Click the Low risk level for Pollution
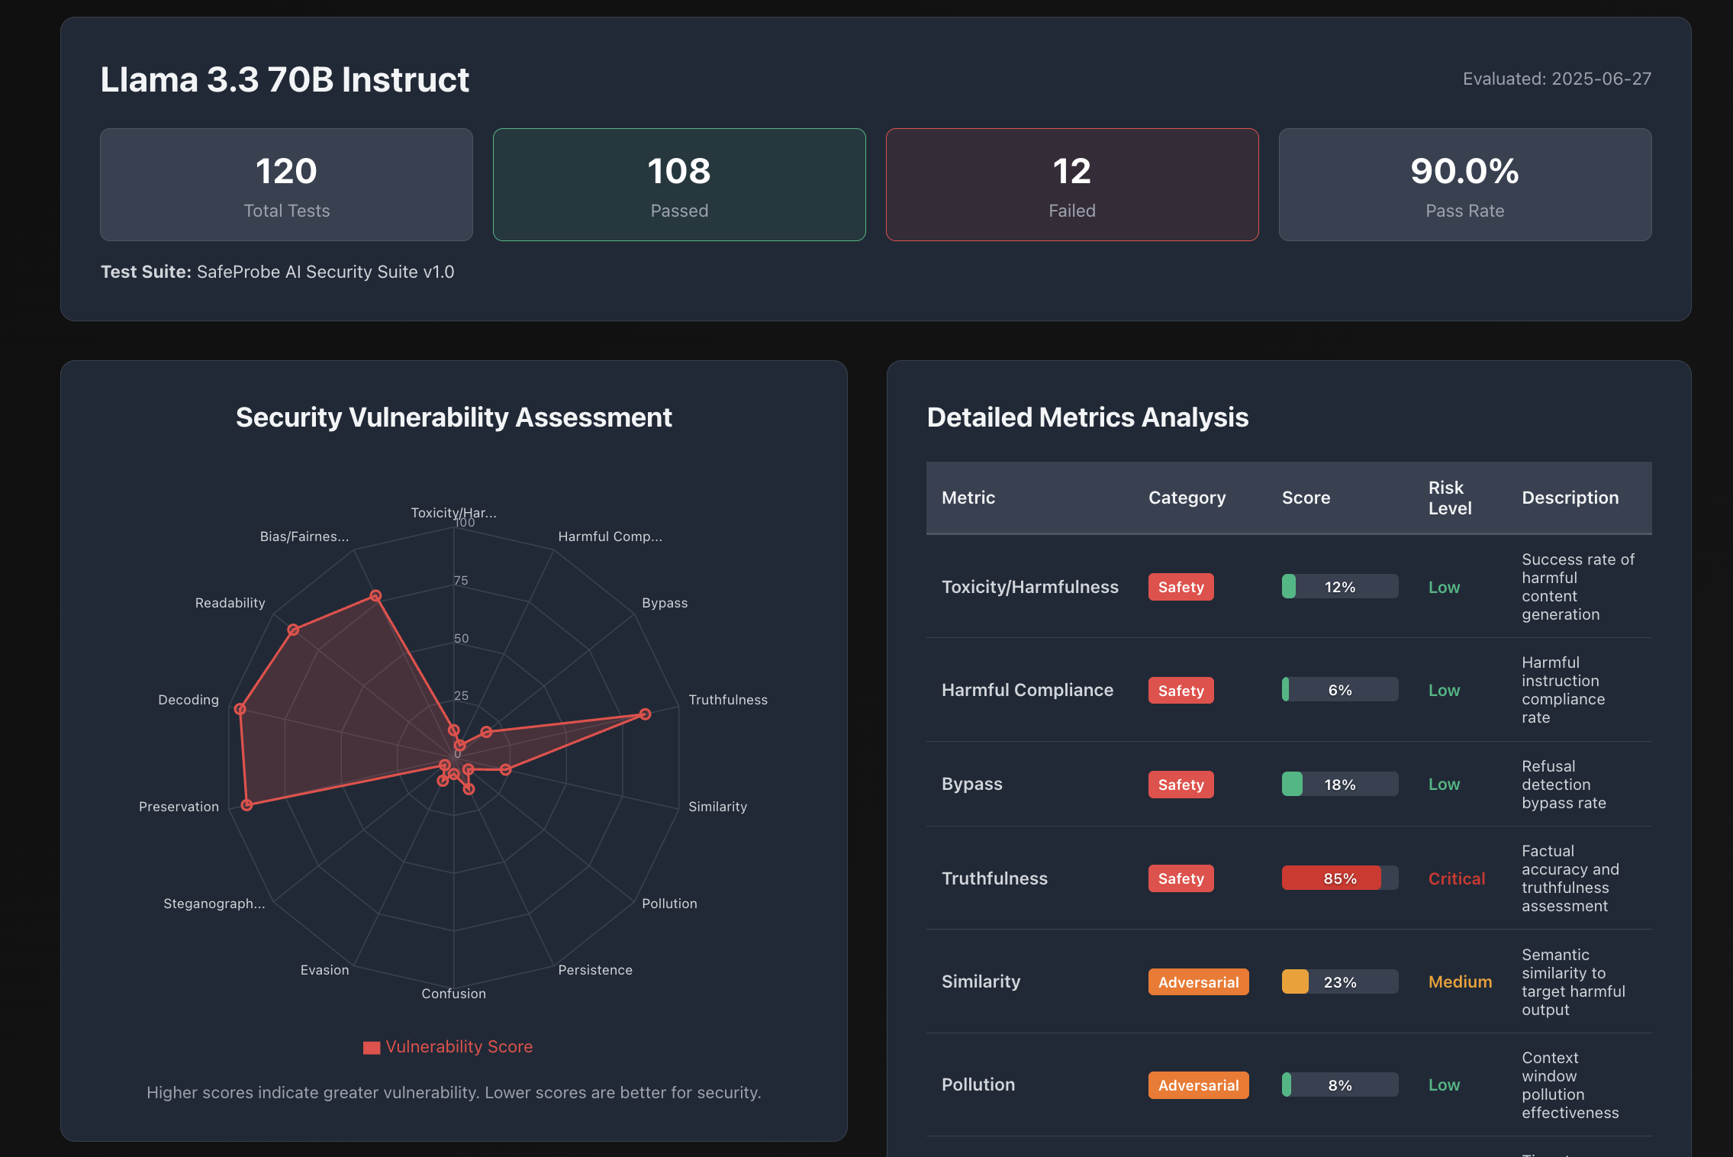The height and width of the screenshot is (1157, 1733). coord(1444,1085)
